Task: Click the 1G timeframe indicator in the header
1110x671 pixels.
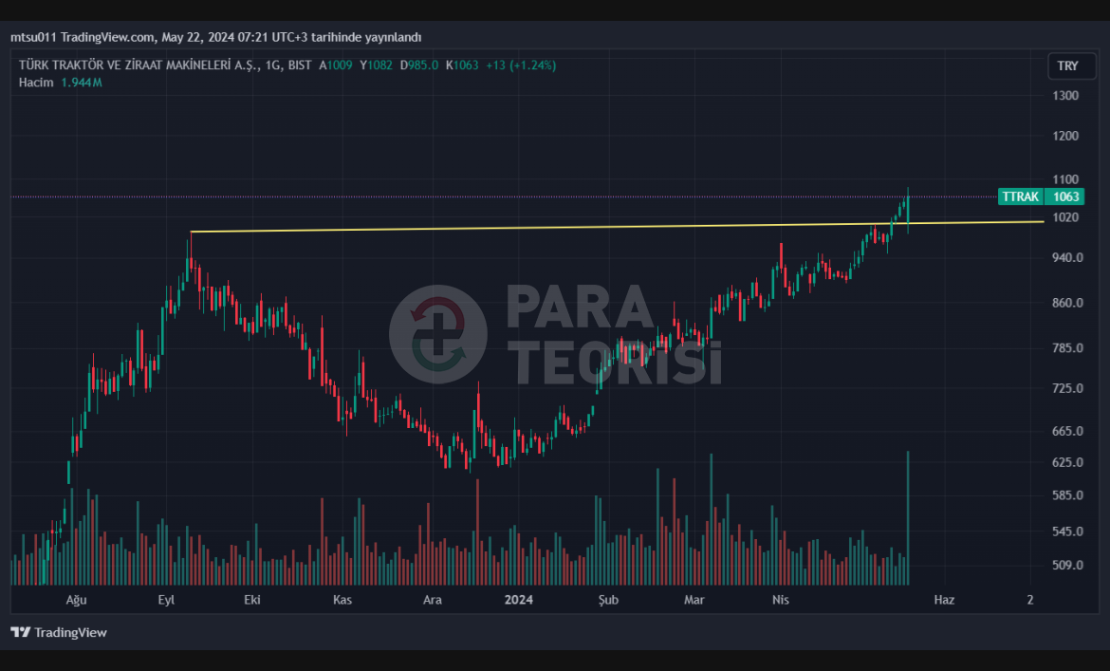Action: [x=273, y=65]
